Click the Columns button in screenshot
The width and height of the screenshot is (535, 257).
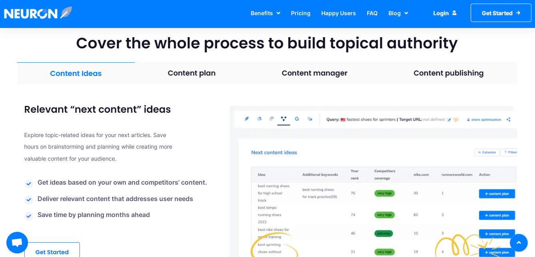487,152
